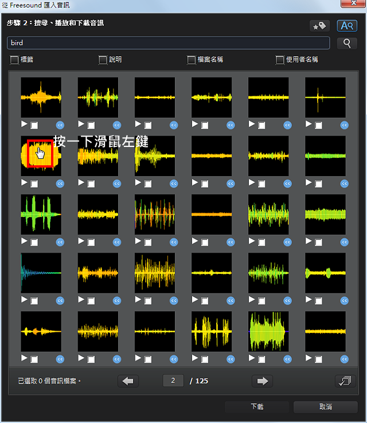Go to next page with right arrow
367x423 pixels.
point(262,381)
